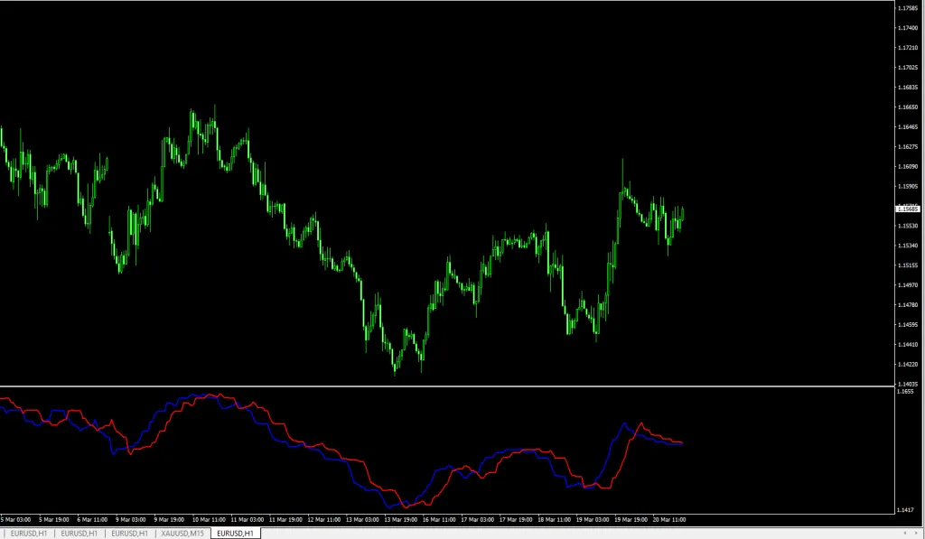925x539 pixels.
Task: Click the 1.17585 price scale label
Action: (907, 8)
